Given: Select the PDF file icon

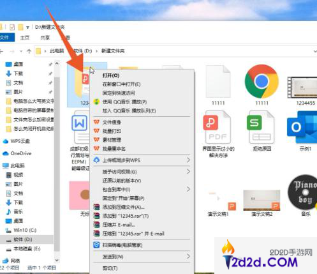Looking at the screenshot, I should point(218,127).
